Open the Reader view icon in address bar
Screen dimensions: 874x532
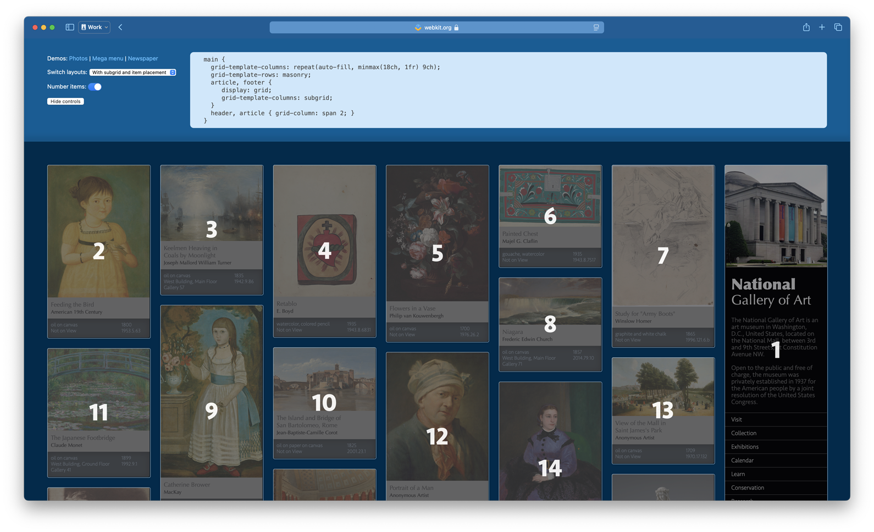coord(596,27)
